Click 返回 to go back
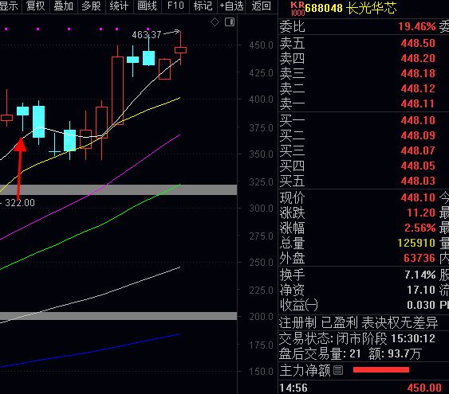The width and height of the screenshot is (449, 394). click(261, 6)
